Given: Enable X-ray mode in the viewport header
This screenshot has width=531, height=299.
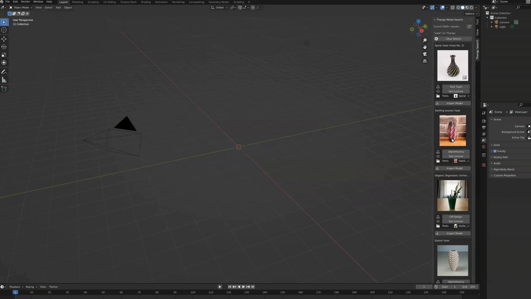Looking at the screenshot, I should click(453, 7).
